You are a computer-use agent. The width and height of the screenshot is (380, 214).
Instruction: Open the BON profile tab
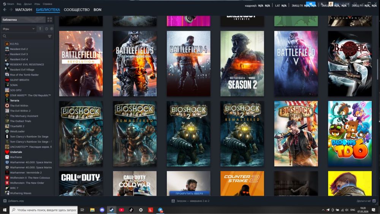97,10
